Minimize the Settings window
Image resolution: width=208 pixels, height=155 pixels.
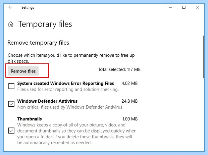[x=170, y=7]
